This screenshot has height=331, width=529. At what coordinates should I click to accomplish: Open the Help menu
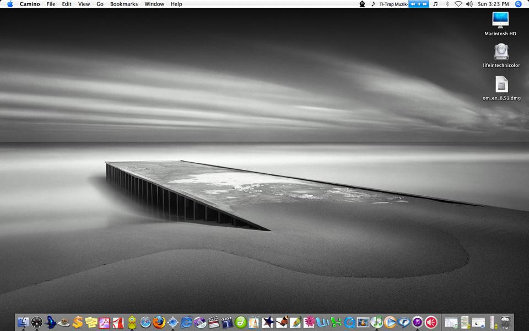pyautogui.click(x=176, y=4)
